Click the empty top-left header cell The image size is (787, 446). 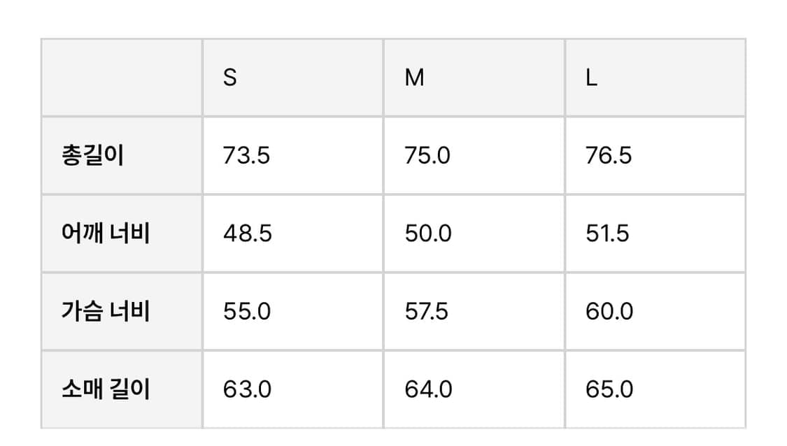coord(122,78)
